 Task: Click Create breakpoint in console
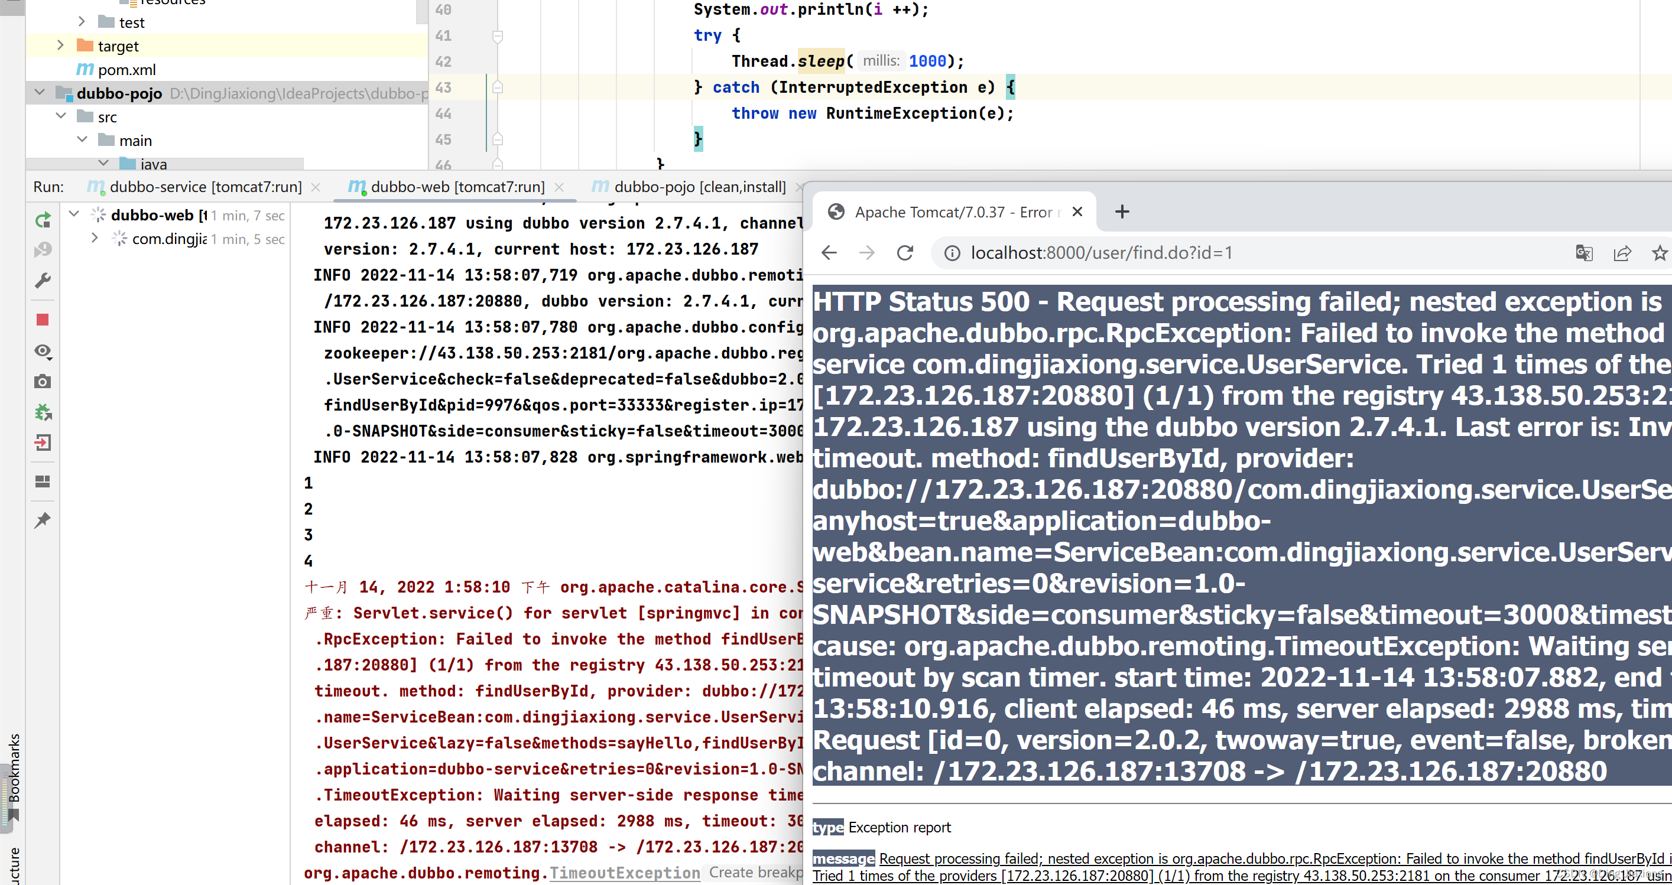pyautogui.click(x=756, y=872)
